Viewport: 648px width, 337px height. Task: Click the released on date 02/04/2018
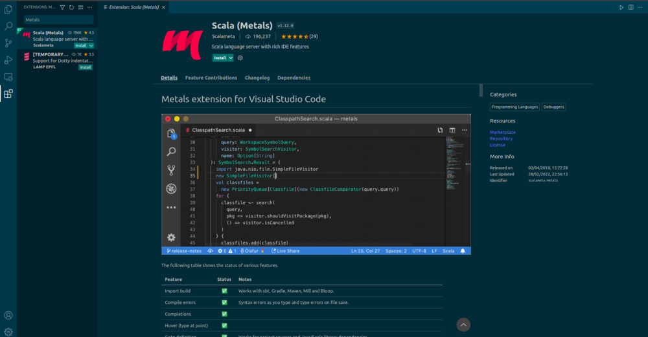[548, 168]
